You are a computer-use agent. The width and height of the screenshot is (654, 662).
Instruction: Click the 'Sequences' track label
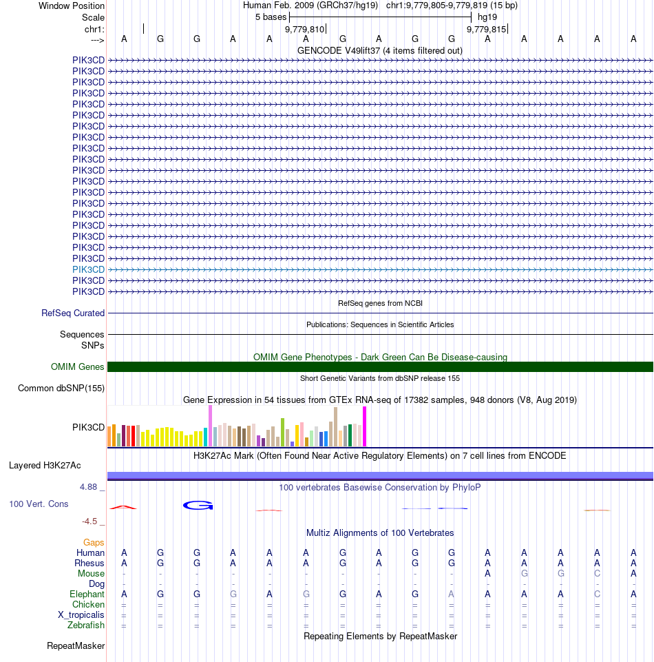[x=82, y=334]
